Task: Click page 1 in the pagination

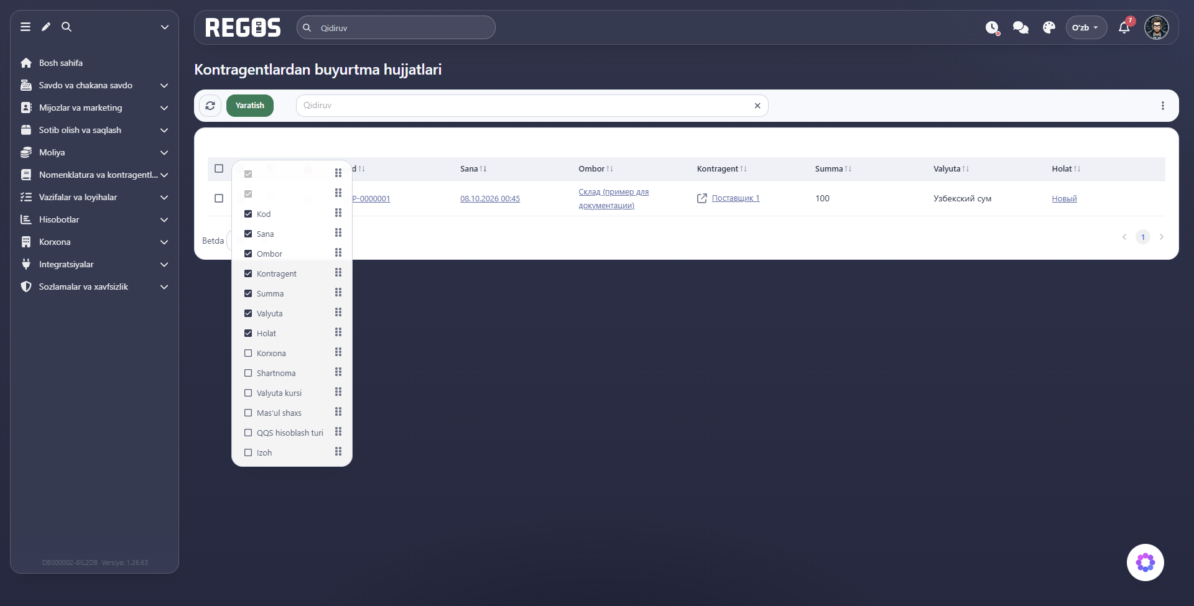Action: coord(1143,237)
